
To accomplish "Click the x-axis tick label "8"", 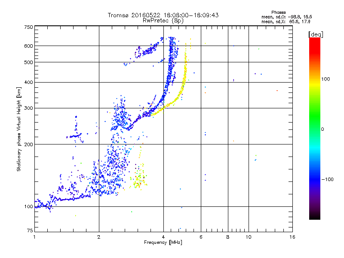I will click(x=228, y=237).
